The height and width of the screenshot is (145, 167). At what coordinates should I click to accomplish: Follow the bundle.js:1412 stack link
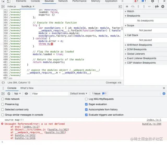click(x=25, y=135)
